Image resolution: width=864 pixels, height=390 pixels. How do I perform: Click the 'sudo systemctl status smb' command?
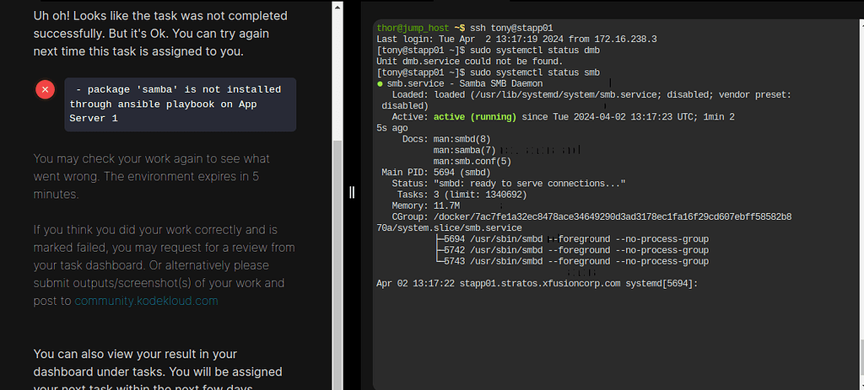click(x=541, y=72)
